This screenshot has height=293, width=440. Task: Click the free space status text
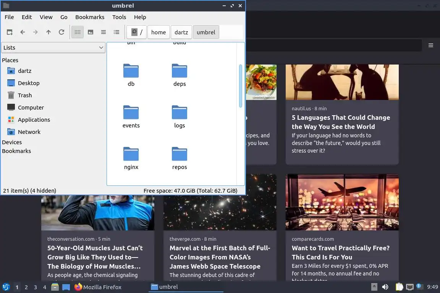(190, 191)
